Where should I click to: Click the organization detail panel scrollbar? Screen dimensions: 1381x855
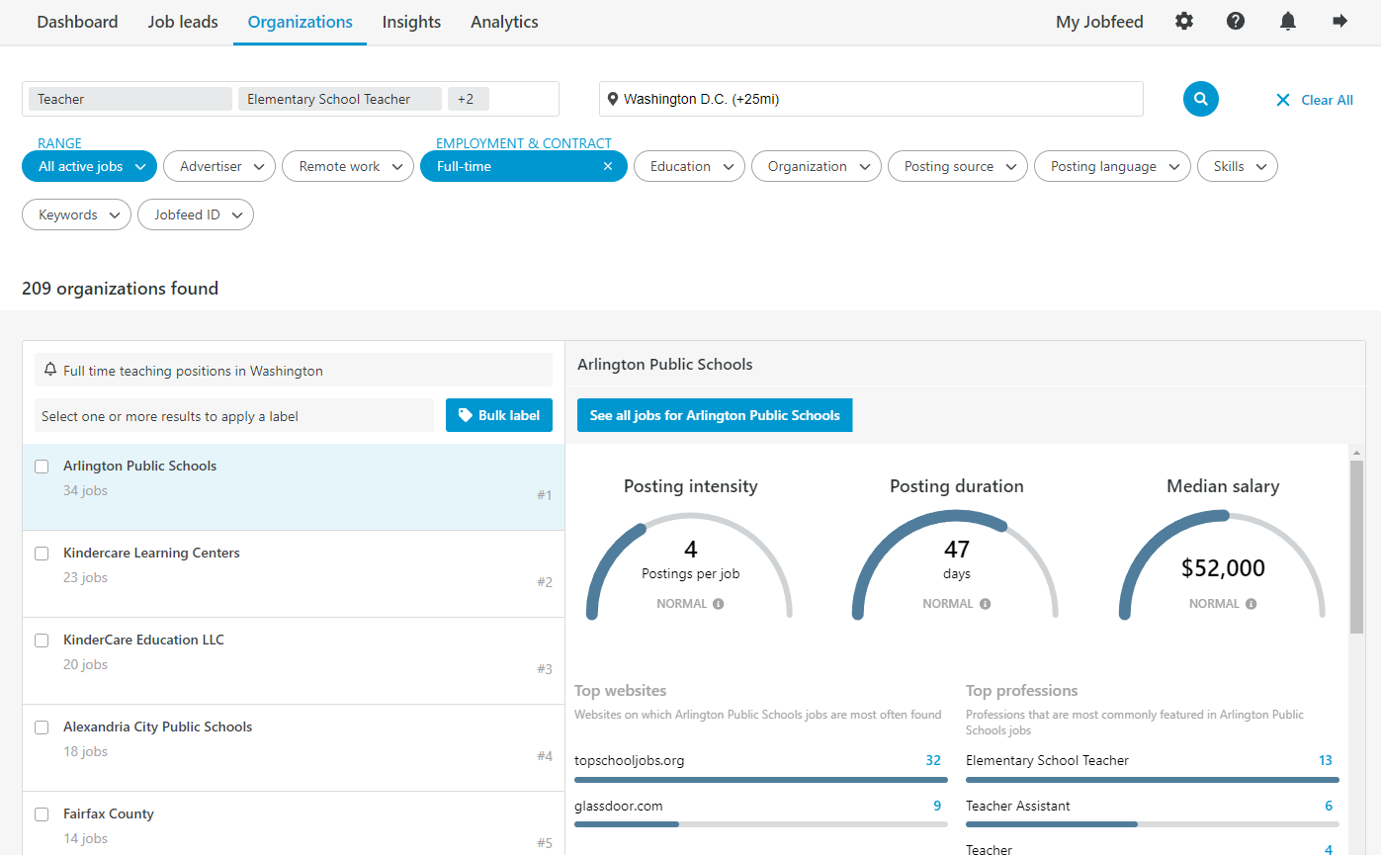click(x=1356, y=547)
